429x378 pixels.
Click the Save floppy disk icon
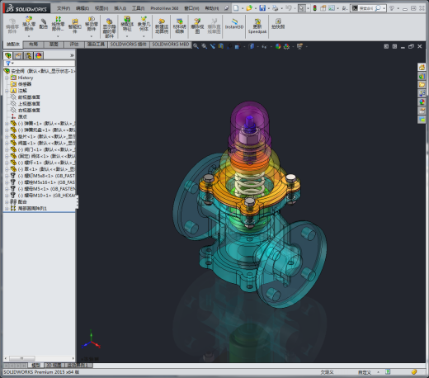point(262,8)
